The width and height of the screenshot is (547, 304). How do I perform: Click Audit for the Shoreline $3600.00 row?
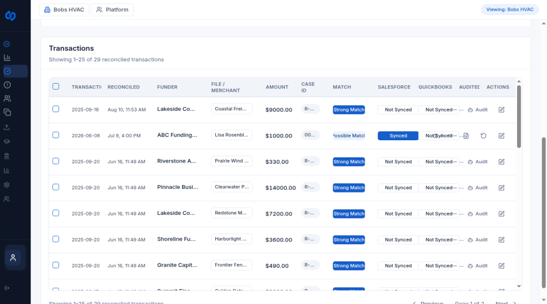(x=478, y=239)
